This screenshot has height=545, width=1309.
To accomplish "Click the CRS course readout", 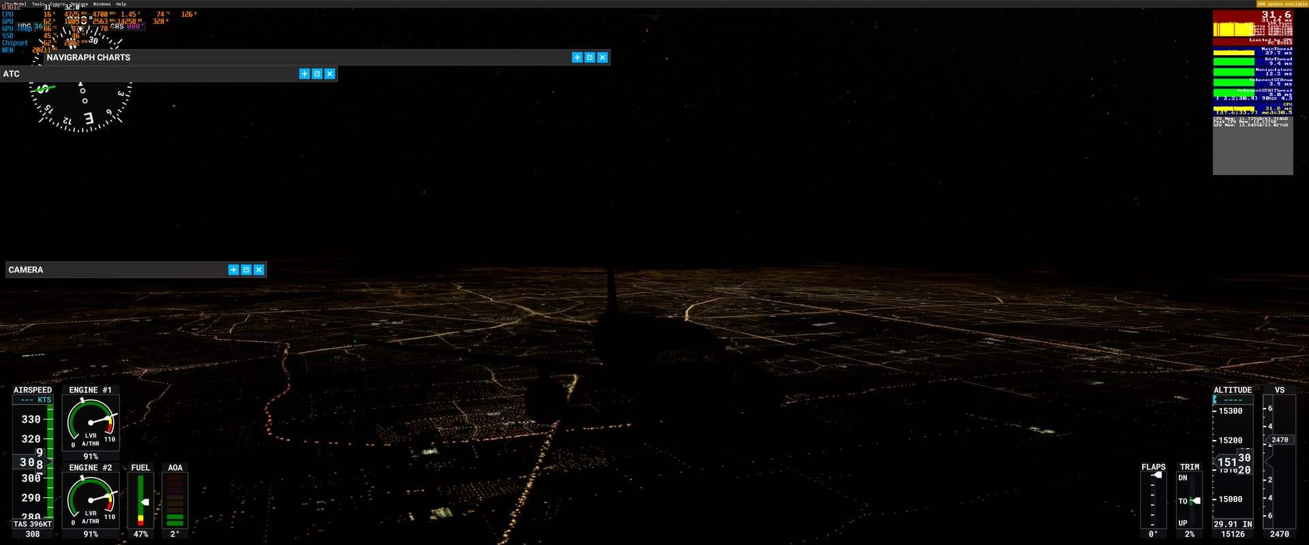I will click(126, 27).
